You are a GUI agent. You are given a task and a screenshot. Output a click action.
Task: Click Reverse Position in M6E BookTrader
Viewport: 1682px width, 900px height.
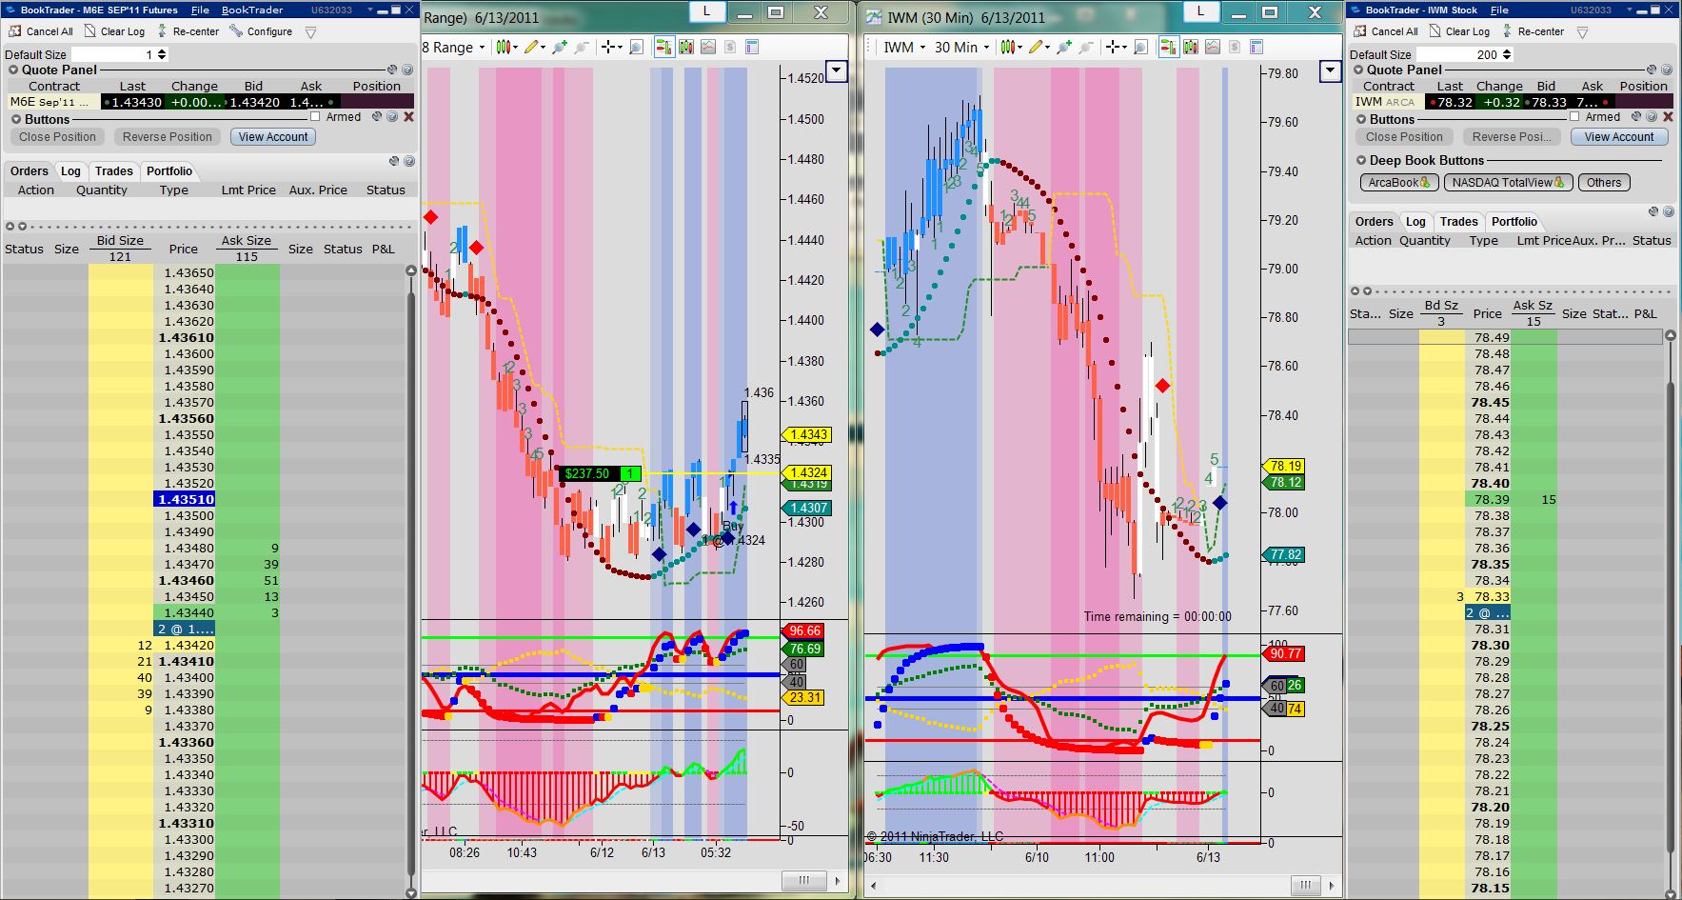(x=168, y=137)
